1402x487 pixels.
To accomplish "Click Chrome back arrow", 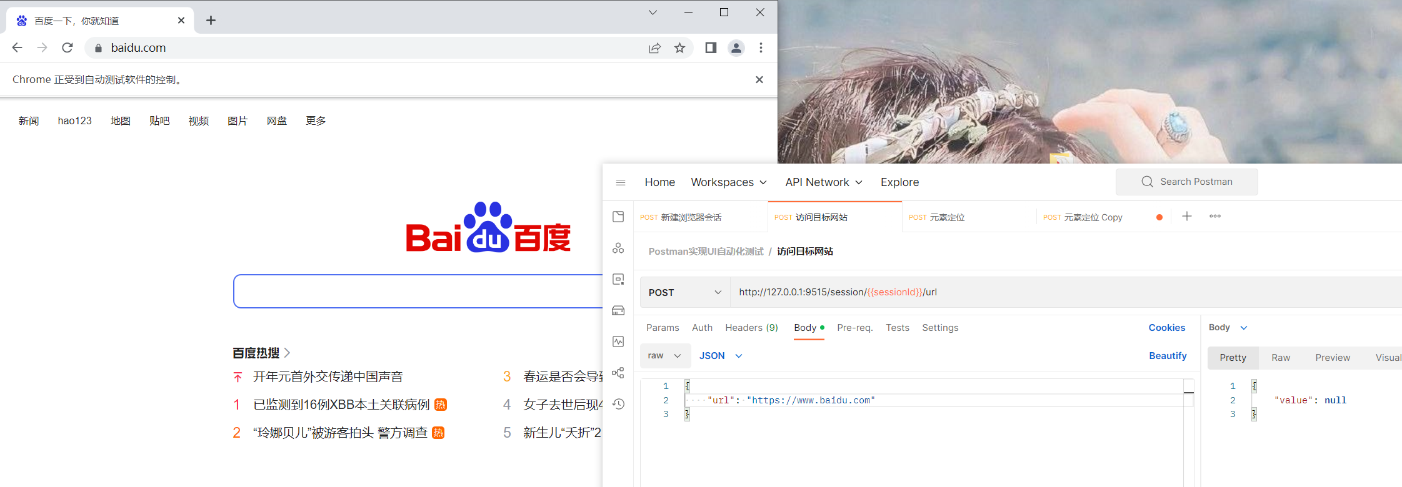I will click(x=17, y=47).
